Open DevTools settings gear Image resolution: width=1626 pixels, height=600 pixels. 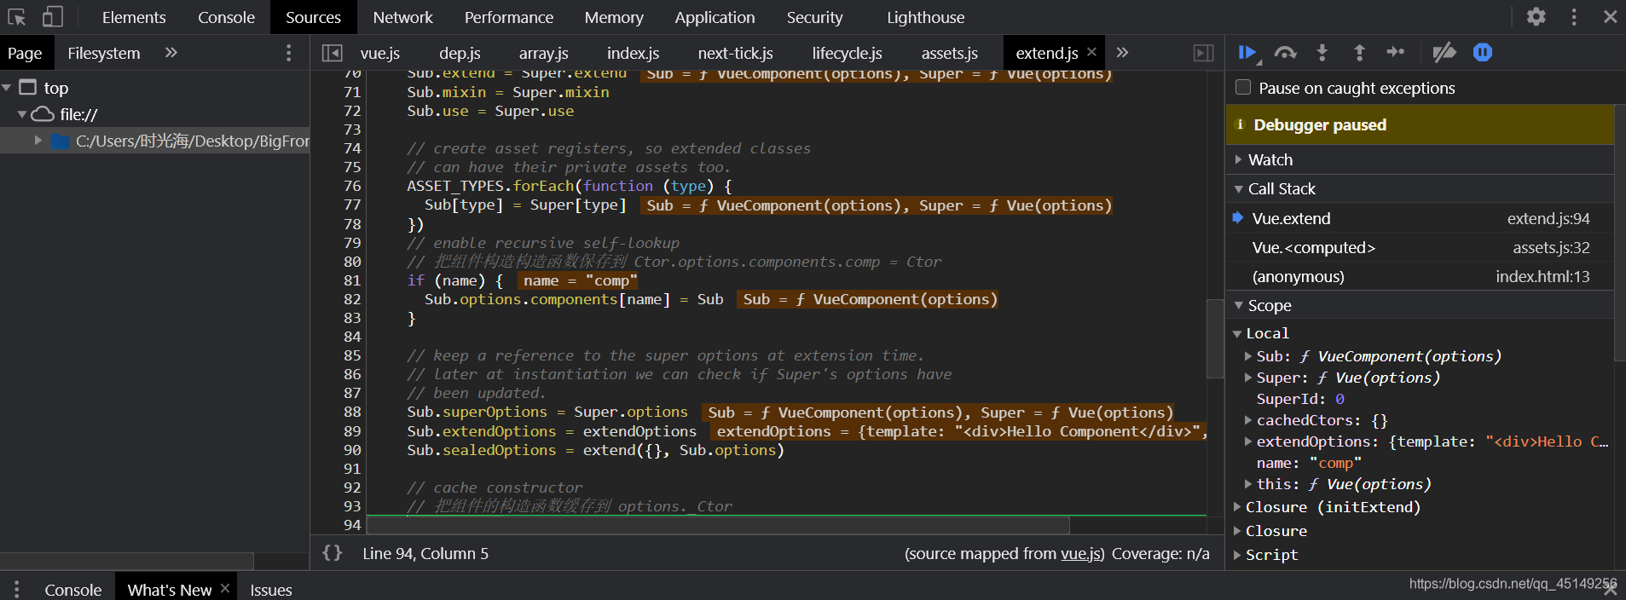click(1536, 17)
